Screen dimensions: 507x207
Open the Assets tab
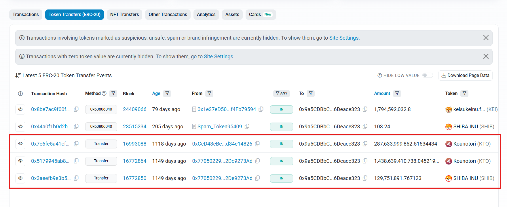[x=232, y=15]
